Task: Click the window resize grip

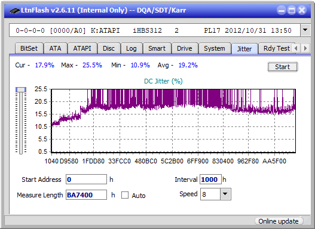Action: (x=307, y=221)
